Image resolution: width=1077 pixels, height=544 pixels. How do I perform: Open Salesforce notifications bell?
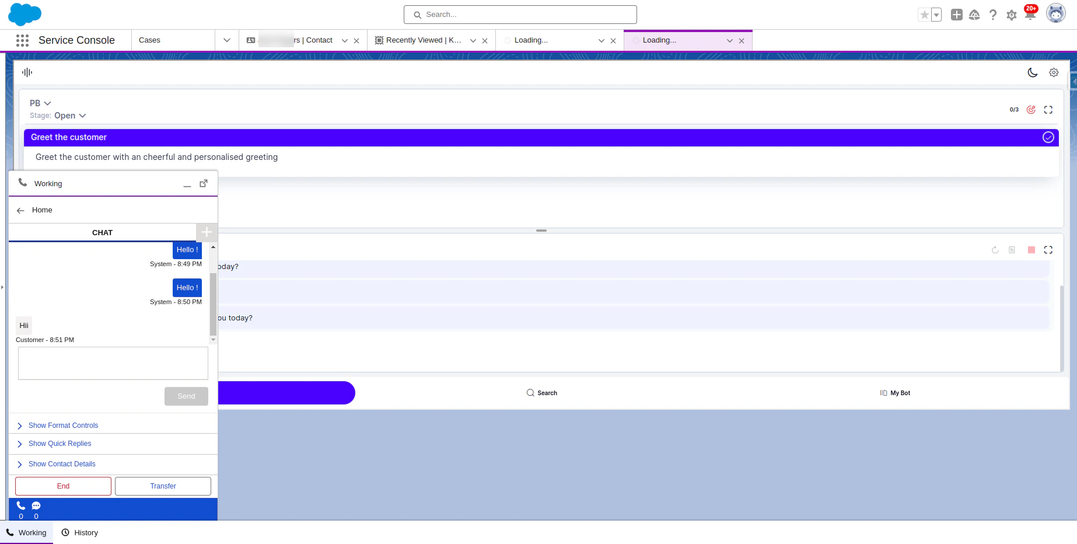coord(1030,15)
